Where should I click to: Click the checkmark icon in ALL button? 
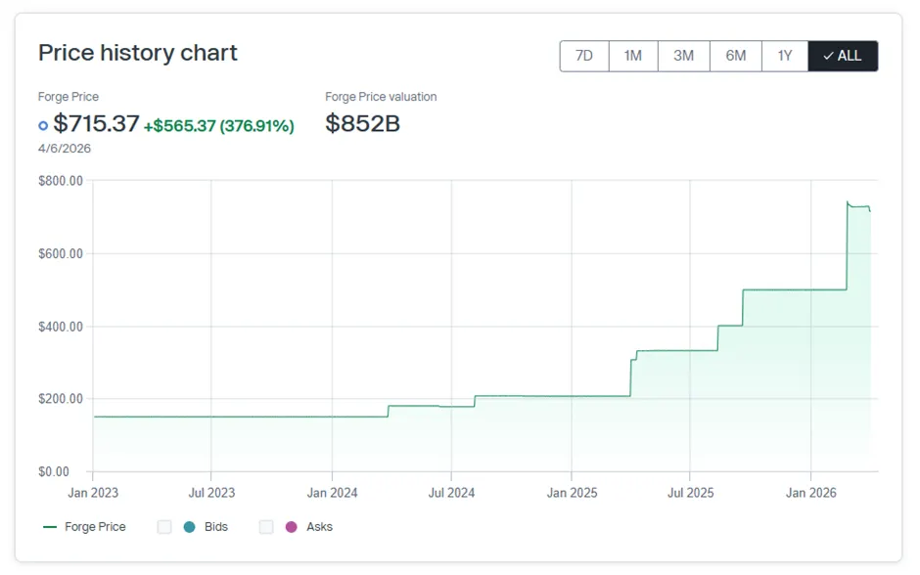click(828, 57)
